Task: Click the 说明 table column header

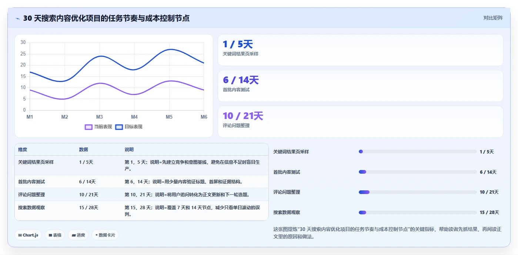Action: click(129, 150)
